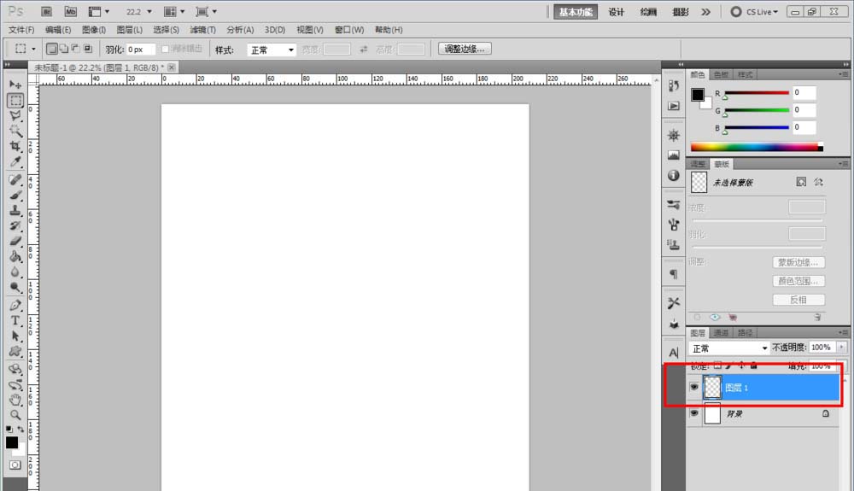This screenshot has width=854, height=491.
Task: Switch to the 路径 tab
Action: tap(745, 332)
